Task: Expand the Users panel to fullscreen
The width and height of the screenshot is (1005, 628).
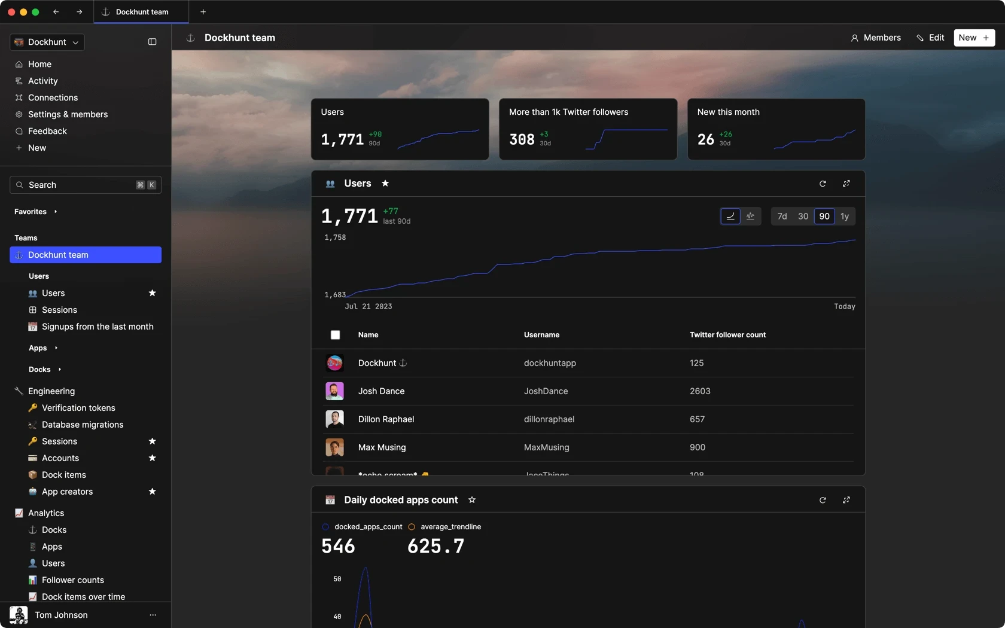Action: pyautogui.click(x=846, y=184)
